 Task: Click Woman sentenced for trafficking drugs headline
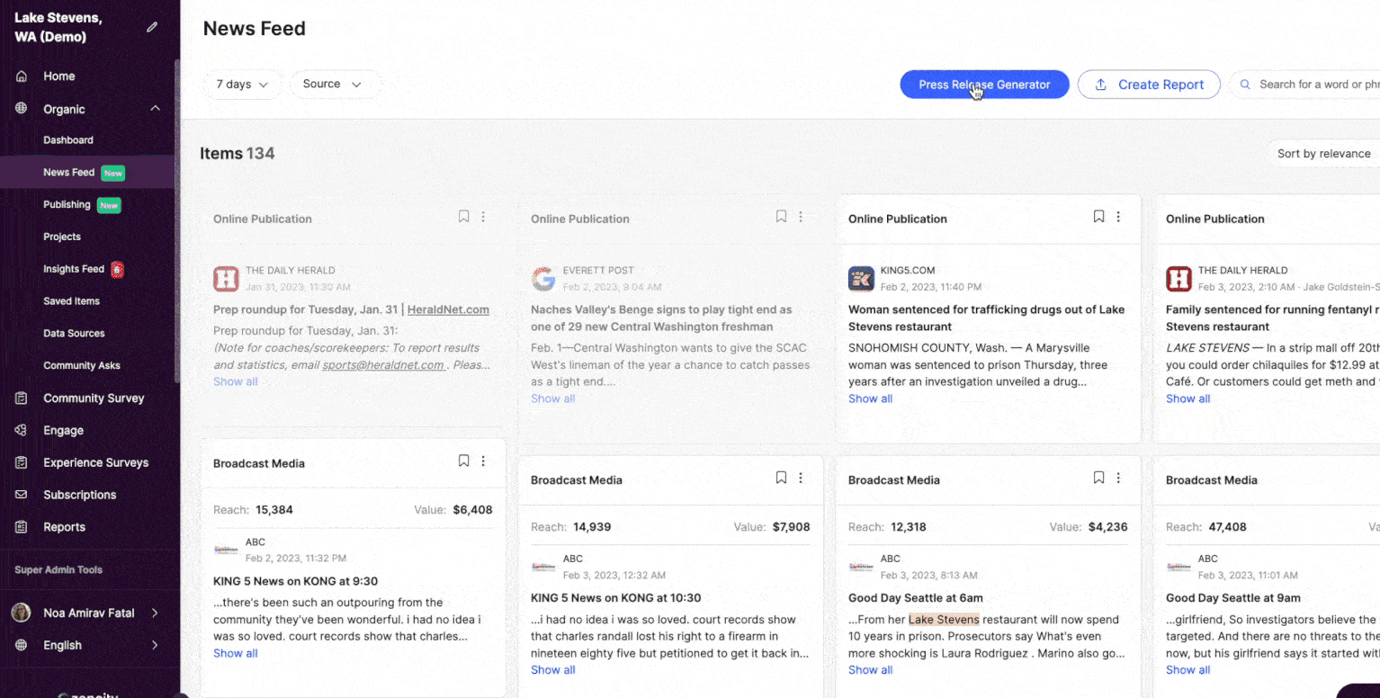(986, 318)
